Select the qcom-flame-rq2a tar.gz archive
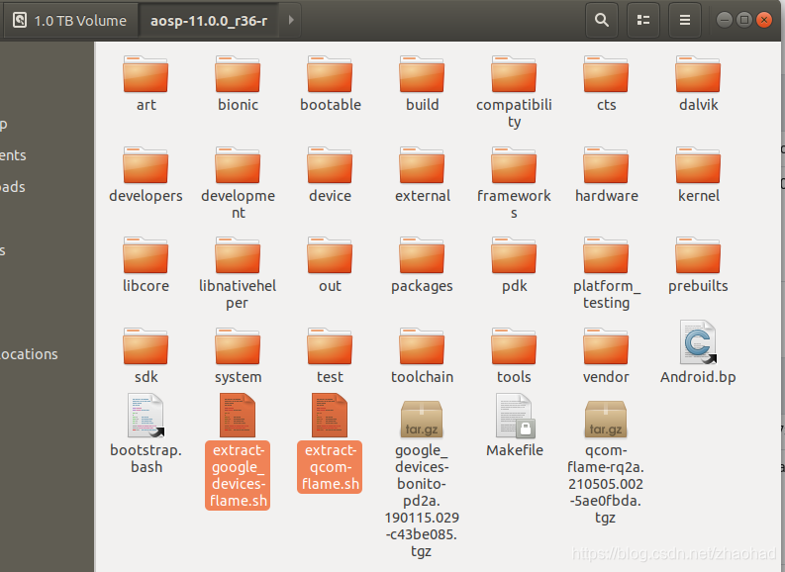Screen dimensions: 785x572 [x=606, y=420]
